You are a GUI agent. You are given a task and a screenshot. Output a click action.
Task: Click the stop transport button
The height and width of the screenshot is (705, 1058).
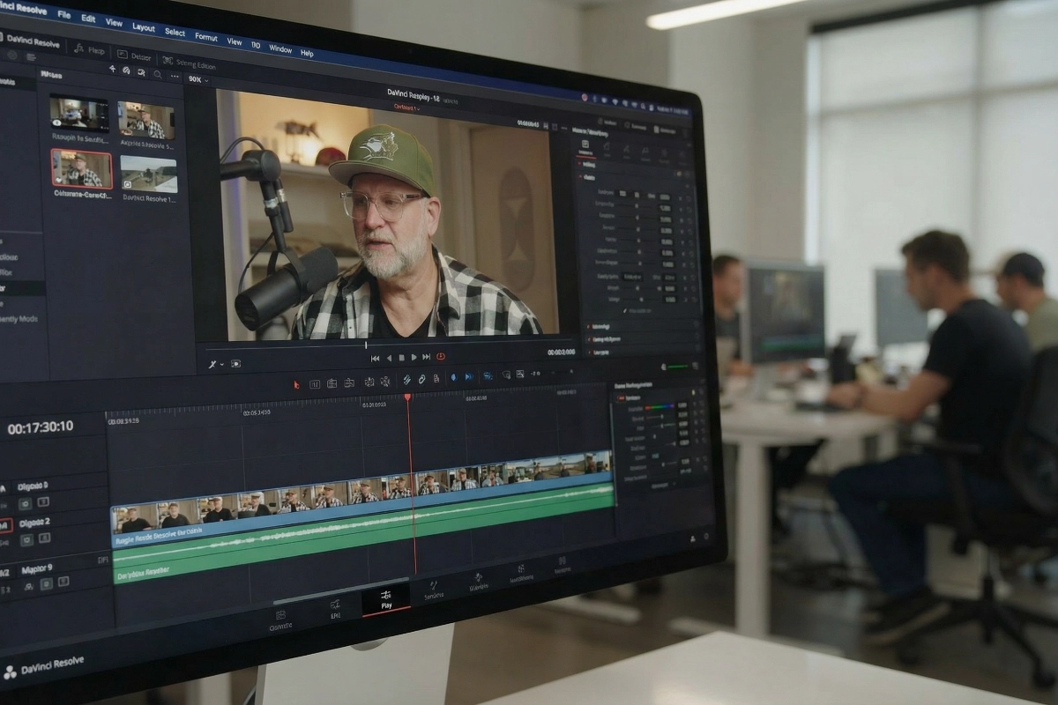coord(401,358)
